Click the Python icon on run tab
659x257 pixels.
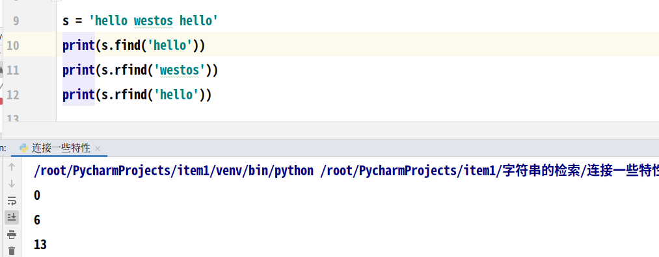(24, 148)
